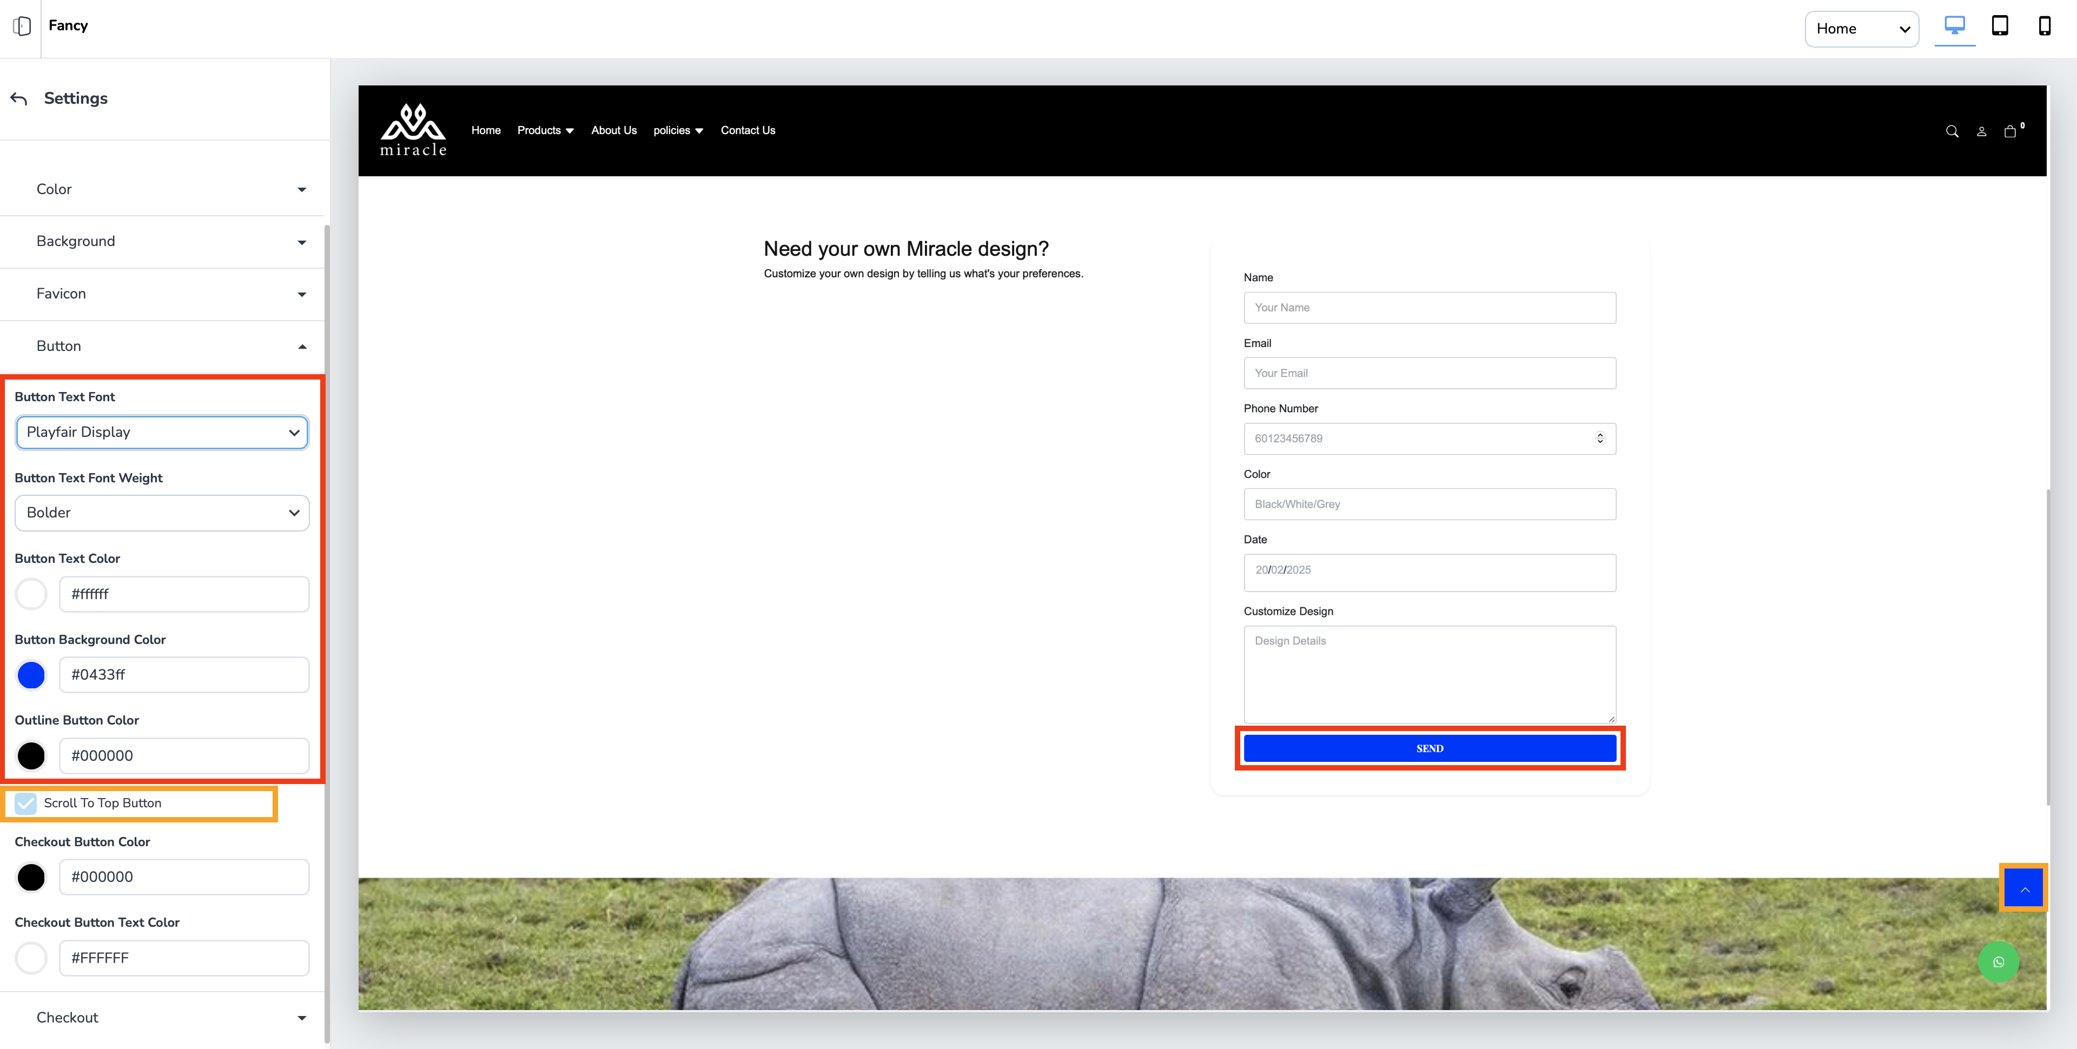Switch to tablet preview icon
This screenshot has height=1049, width=2077.
[x=2000, y=26]
